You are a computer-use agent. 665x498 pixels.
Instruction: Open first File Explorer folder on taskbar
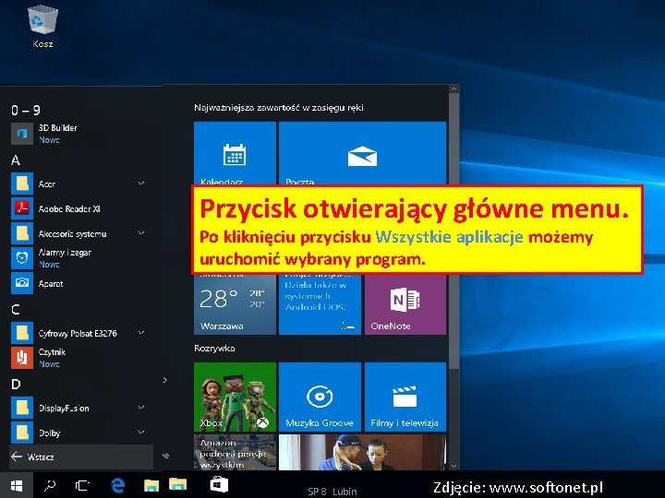click(x=151, y=485)
